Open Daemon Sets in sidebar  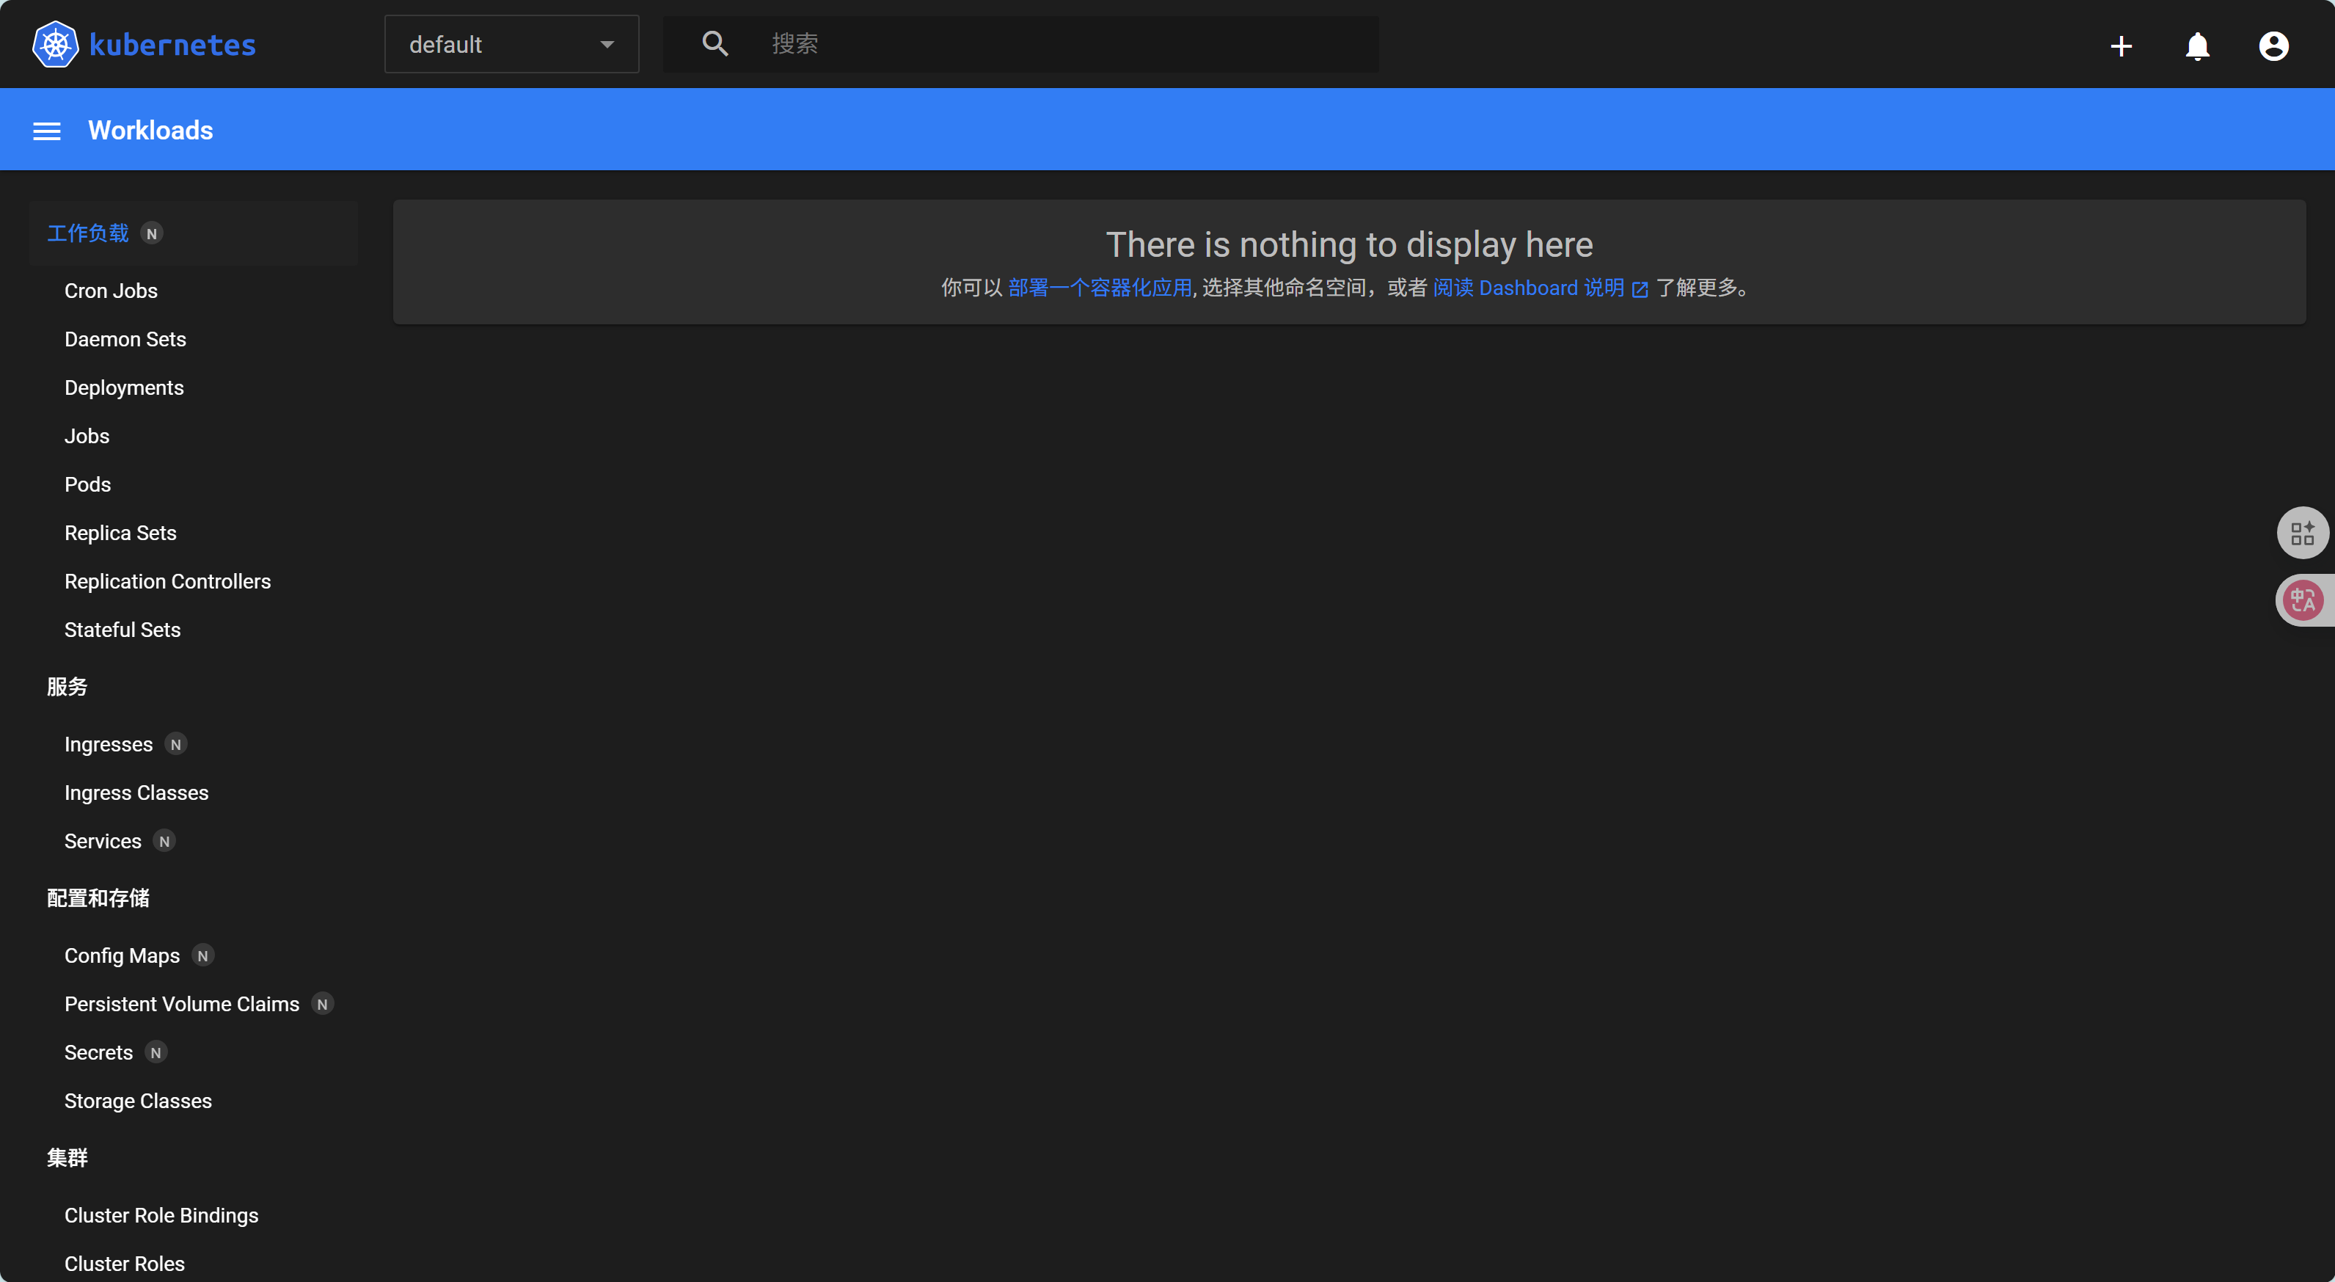pos(125,339)
